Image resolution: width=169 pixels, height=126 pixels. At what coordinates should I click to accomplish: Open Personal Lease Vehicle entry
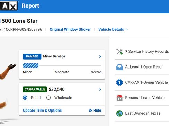(x=145, y=98)
